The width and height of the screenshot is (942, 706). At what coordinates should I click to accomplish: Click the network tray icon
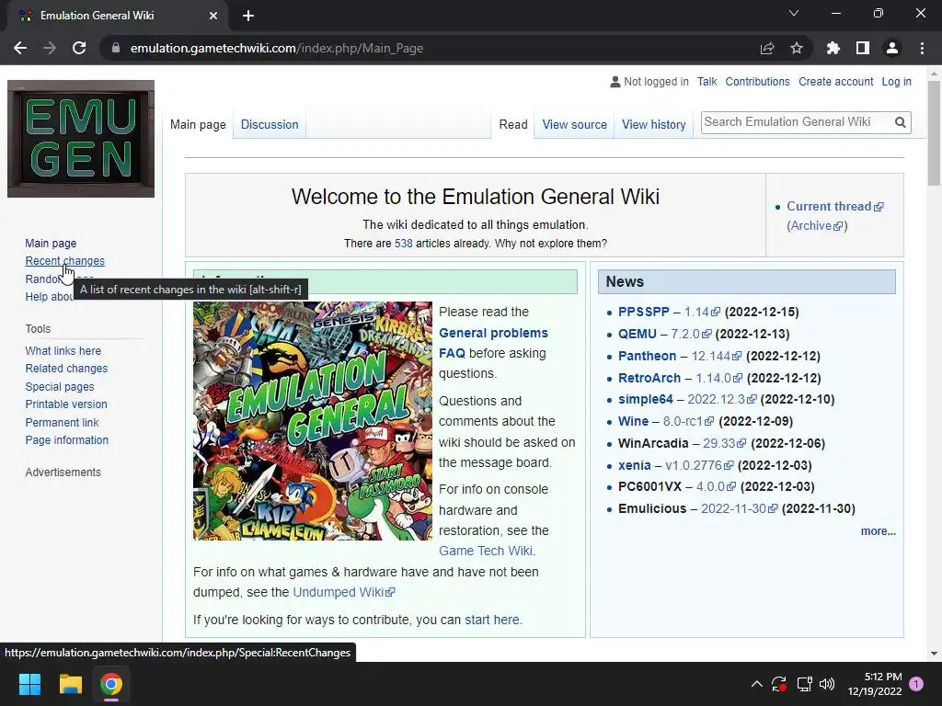pyautogui.click(x=804, y=684)
